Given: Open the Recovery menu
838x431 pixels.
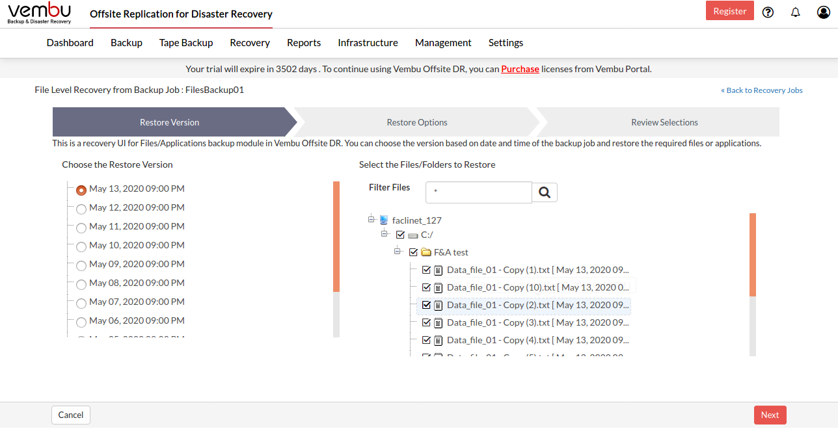Looking at the screenshot, I should [x=250, y=43].
